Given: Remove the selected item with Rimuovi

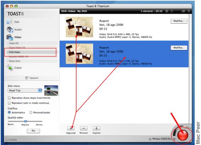Looking at the screenshot, I should (84, 128).
